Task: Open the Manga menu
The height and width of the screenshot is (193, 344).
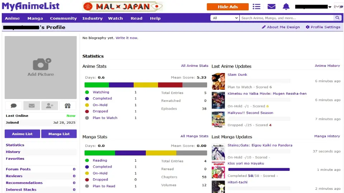Action: tap(35, 18)
